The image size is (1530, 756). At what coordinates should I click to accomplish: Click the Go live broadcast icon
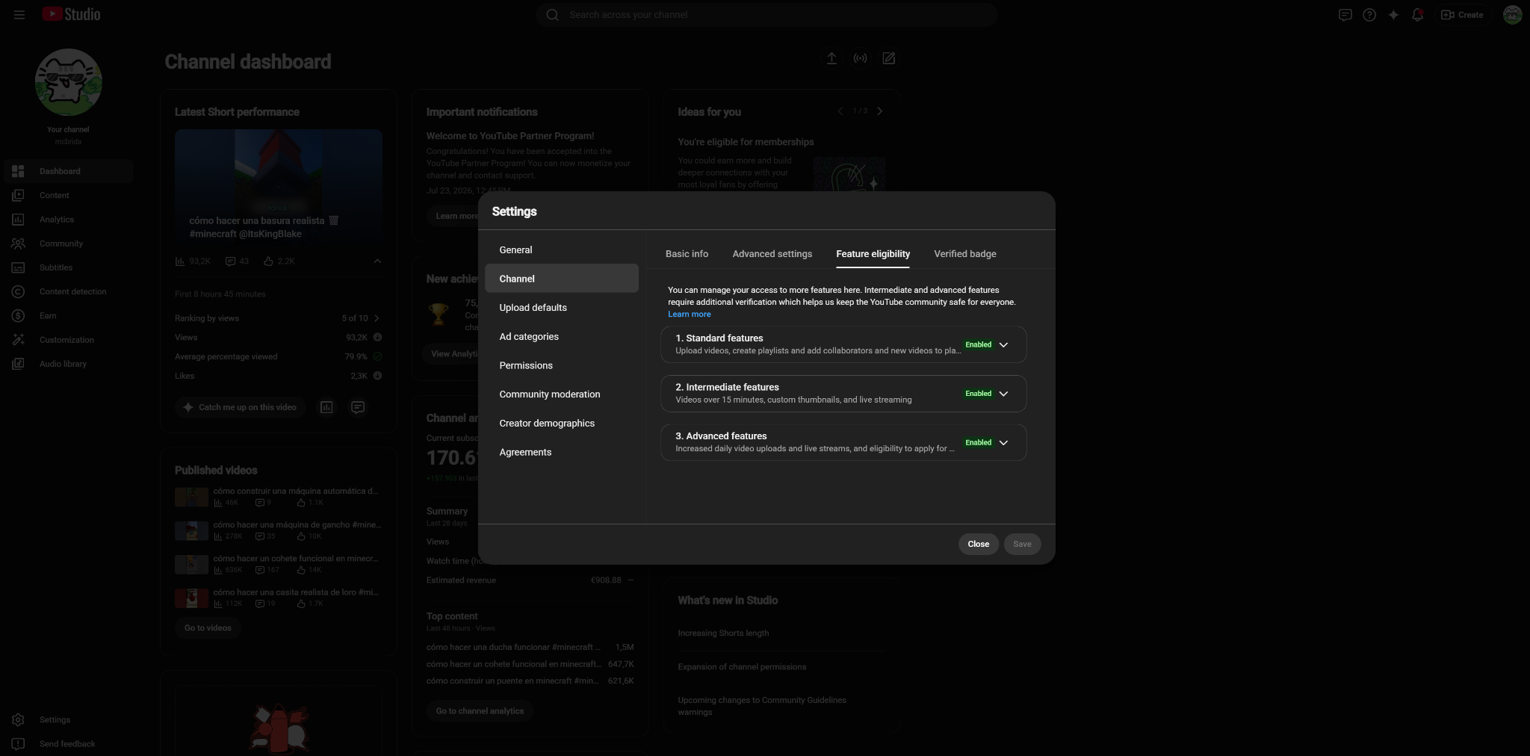[860, 58]
